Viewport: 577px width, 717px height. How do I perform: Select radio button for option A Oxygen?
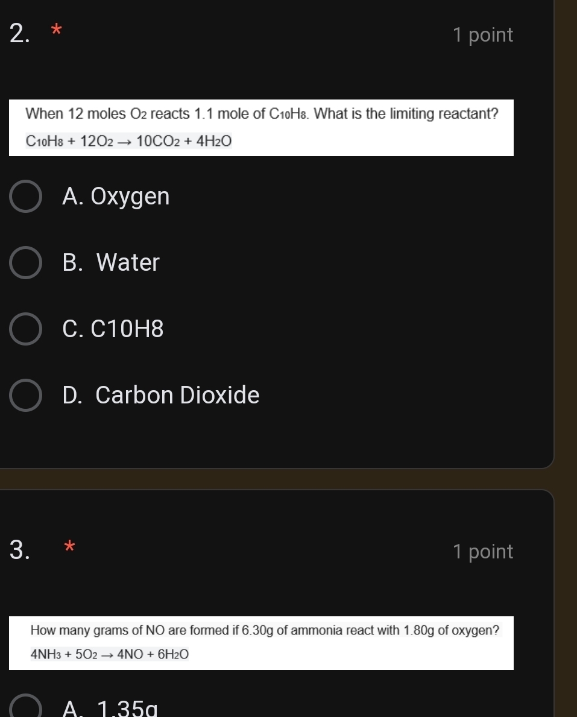click(26, 196)
